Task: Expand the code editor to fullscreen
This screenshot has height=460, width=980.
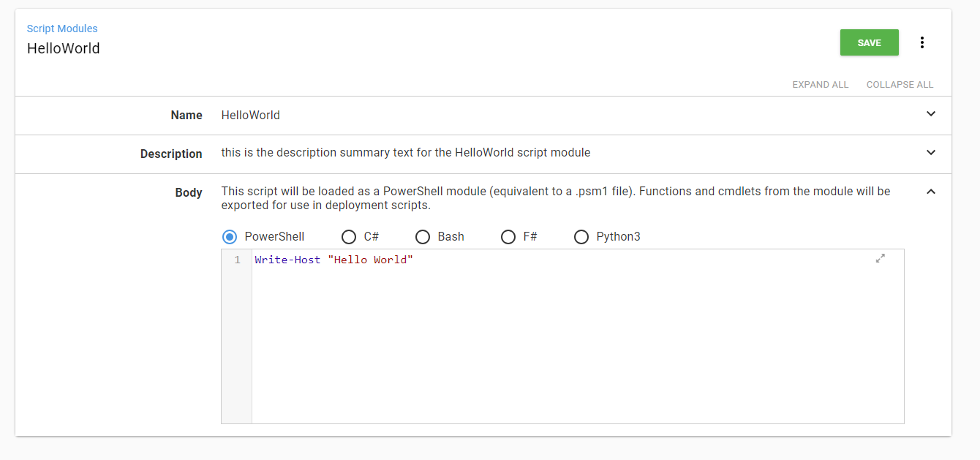Action: tap(880, 258)
